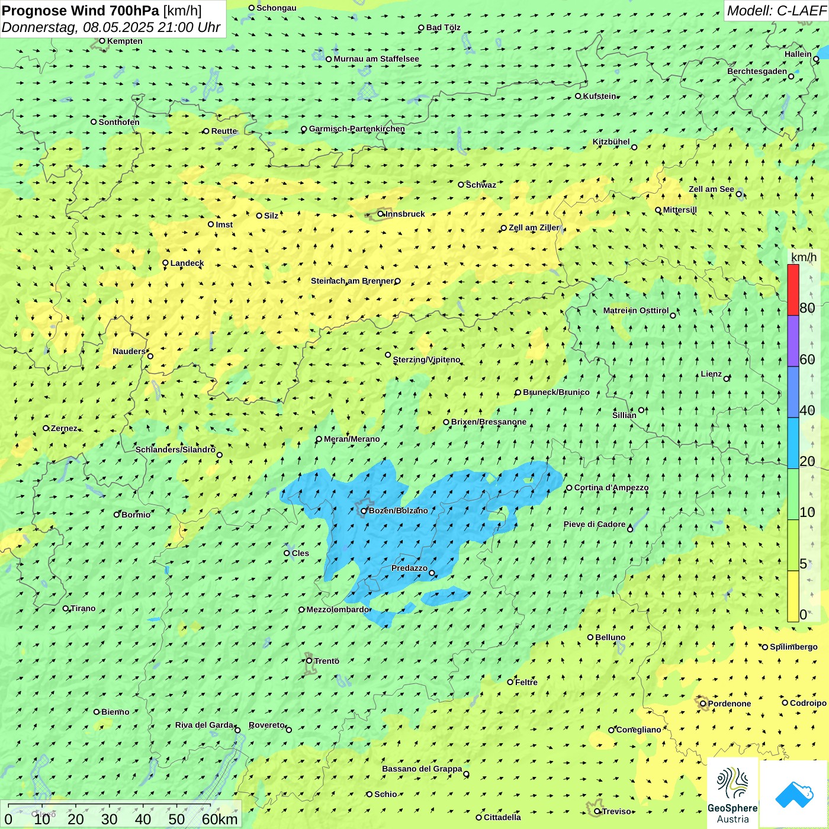
Task: Click the 'Reutte' label
Action: point(224,131)
